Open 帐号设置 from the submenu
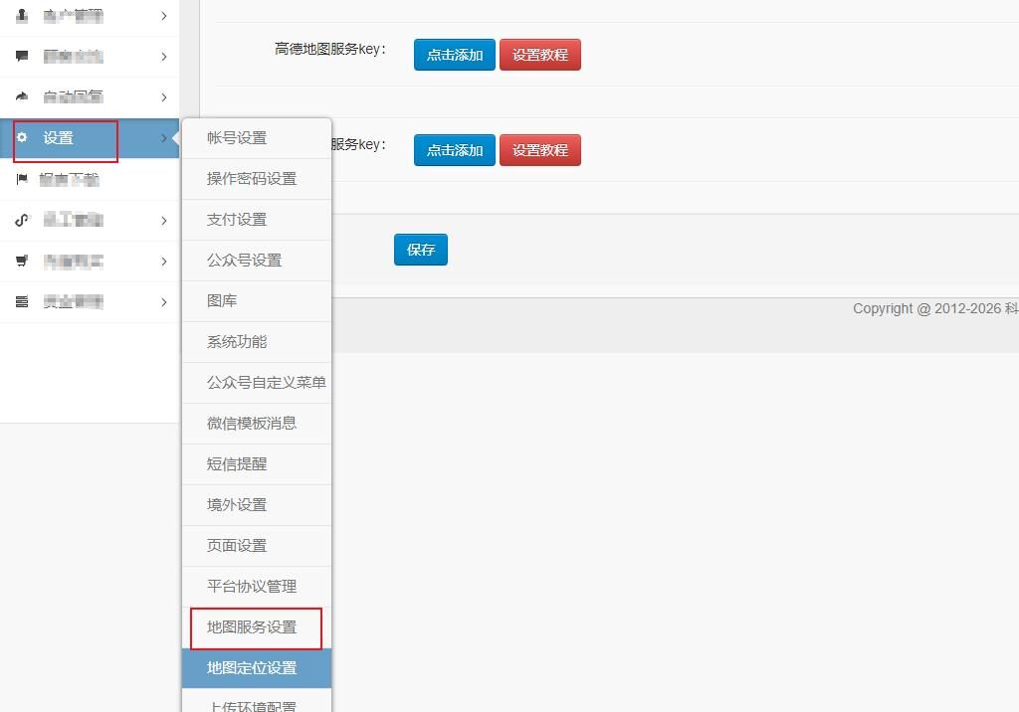 click(x=236, y=138)
